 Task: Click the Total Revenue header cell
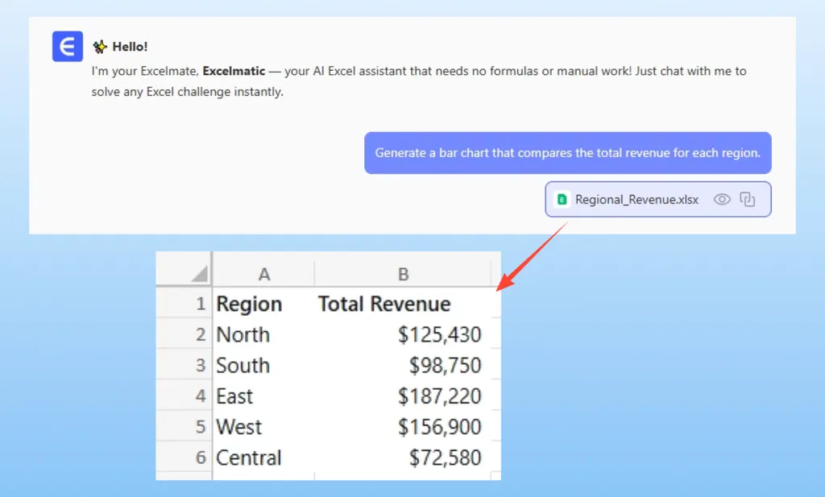[384, 304]
